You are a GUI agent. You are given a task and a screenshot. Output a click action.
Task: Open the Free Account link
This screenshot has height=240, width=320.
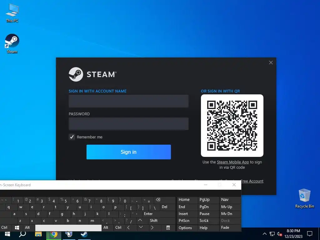point(252,181)
